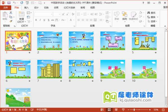The width and height of the screenshot is (168, 112).
Task: Open the line spacing dropdown
Action: click(102, 14)
